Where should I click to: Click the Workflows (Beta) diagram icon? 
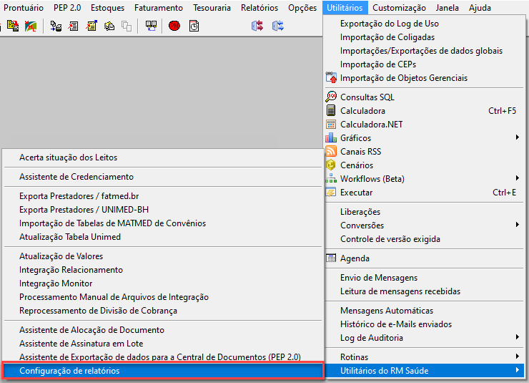pos(331,178)
